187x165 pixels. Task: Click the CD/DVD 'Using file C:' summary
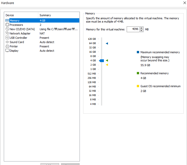coord(59,29)
